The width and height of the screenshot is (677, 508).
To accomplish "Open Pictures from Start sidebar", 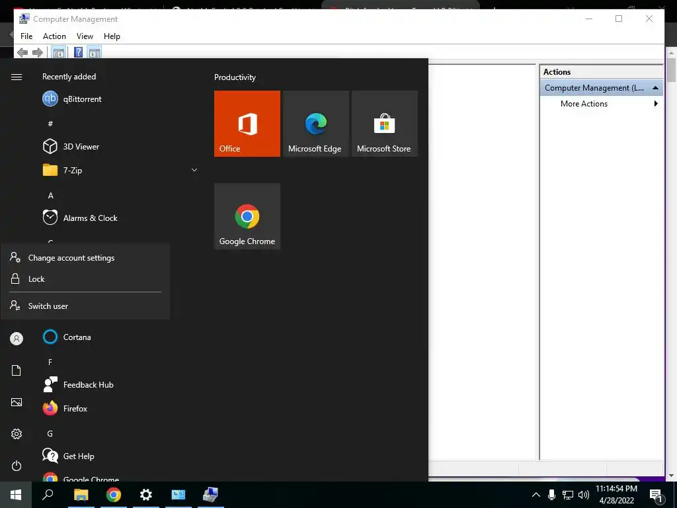I will coord(17,402).
